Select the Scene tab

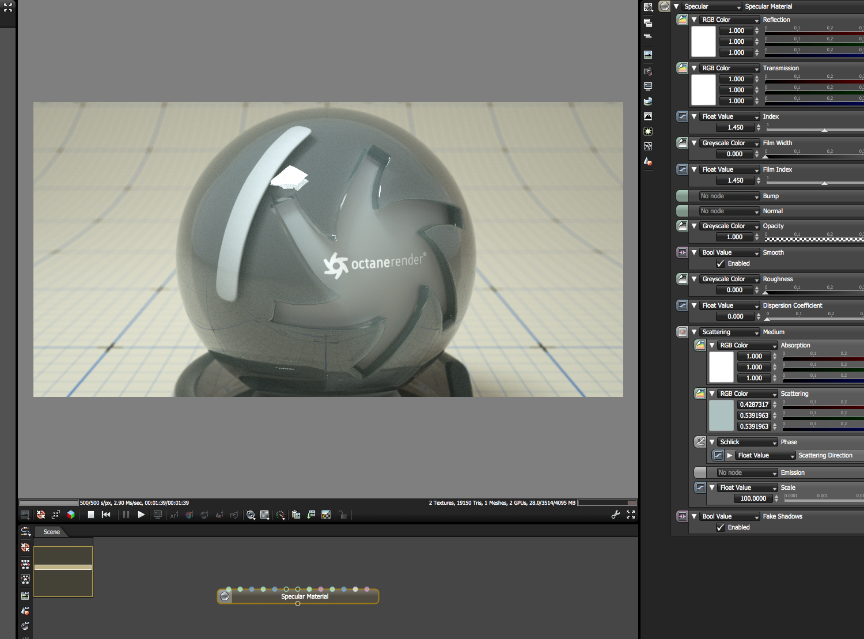coord(51,532)
